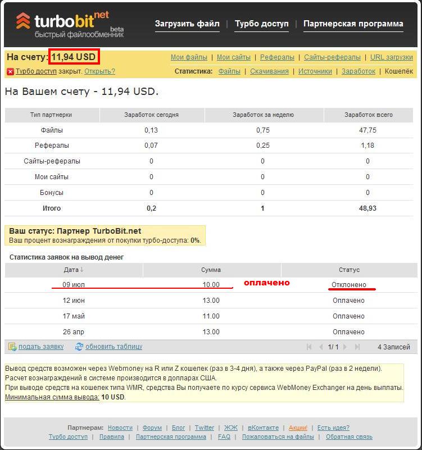This screenshot has width=422, height=450.
Task: Click the 26 апр date cell
Action: (74, 332)
